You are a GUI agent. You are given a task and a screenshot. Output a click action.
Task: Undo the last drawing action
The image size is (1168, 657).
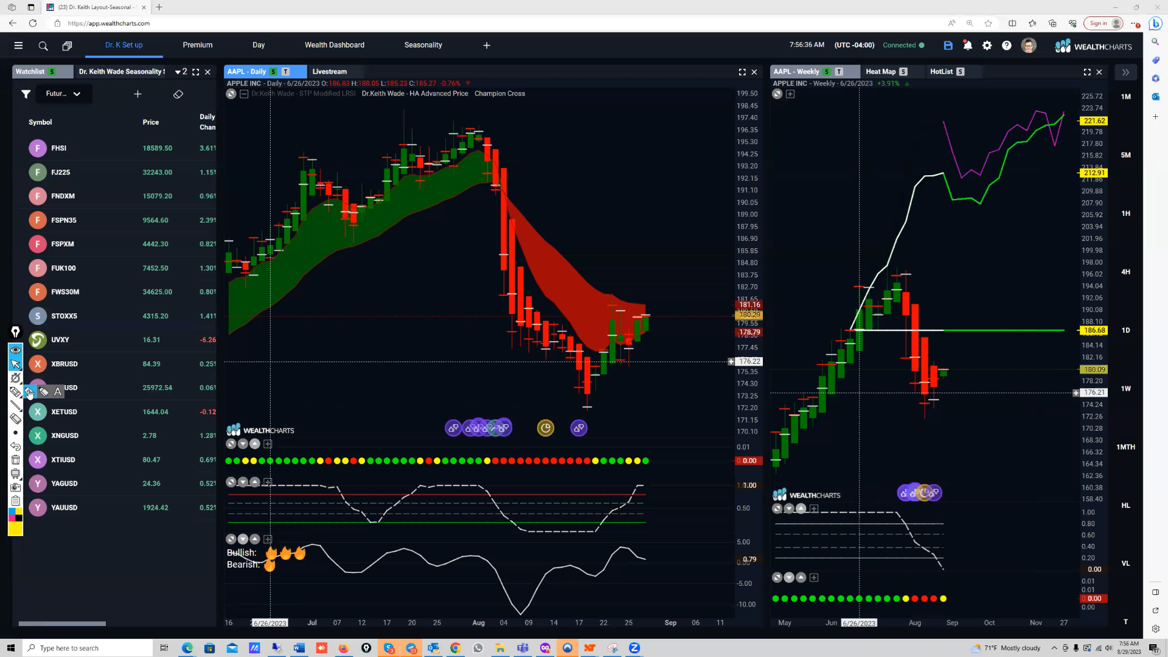16,447
